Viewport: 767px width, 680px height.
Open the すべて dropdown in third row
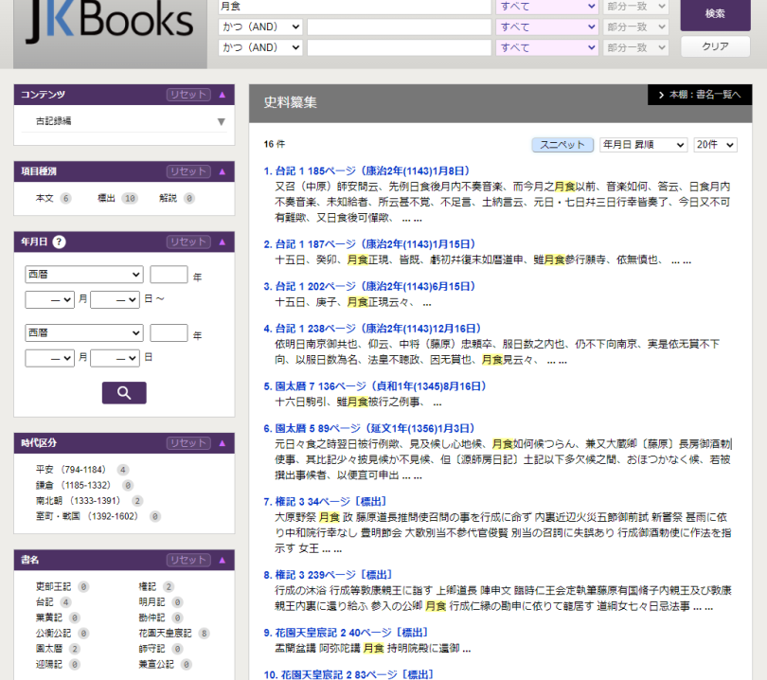tap(547, 47)
